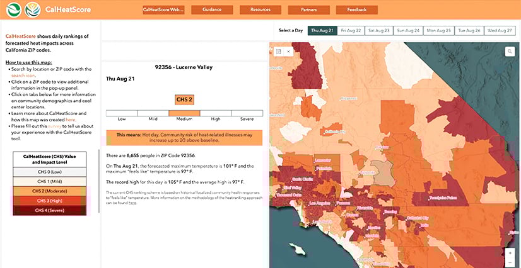Click the Low segment of impact scale
Image resolution: width=521 pixels, height=268 pixels.
click(122, 113)
